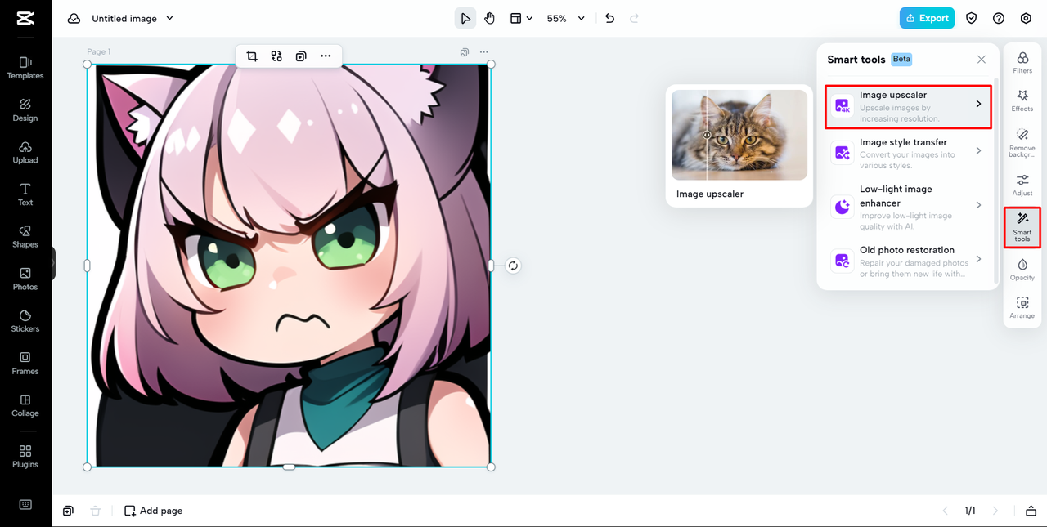
Task: Expand the Old photo restoration chevron
Action: pyautogui.click(x=979, y=260)
